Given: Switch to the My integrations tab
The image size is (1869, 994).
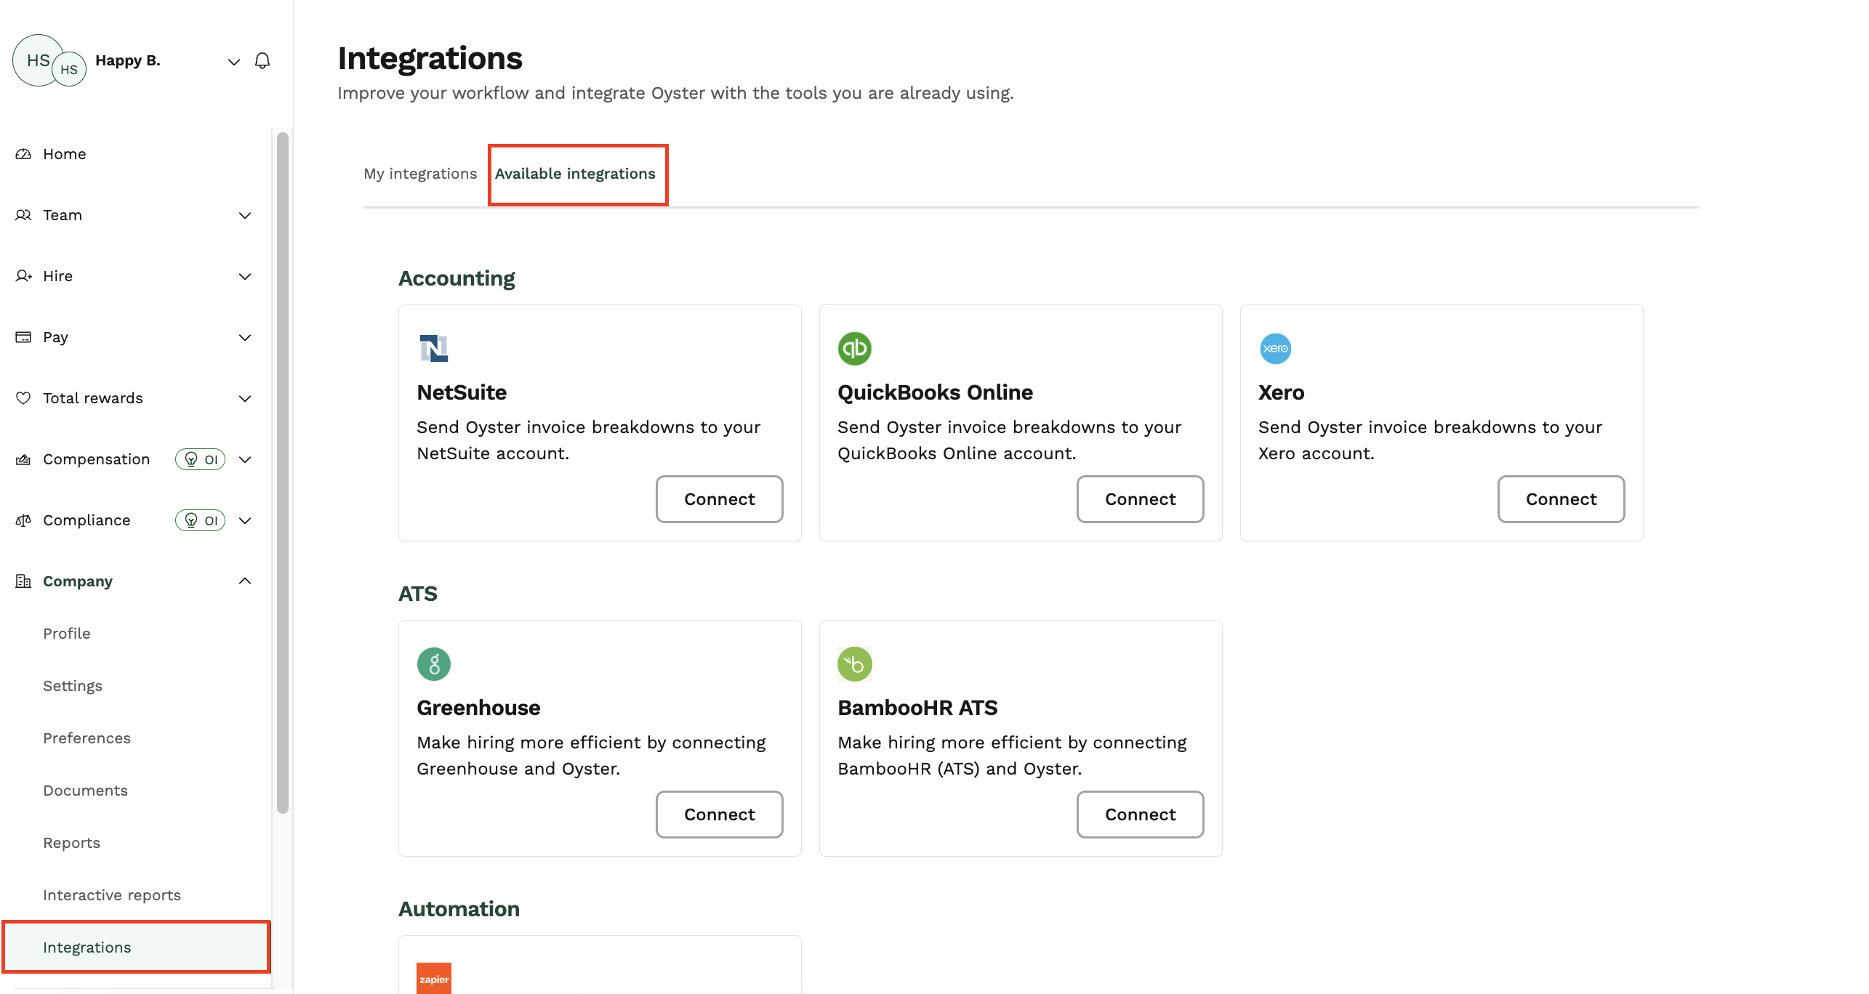Looking at the screenshot, I should coord(420,174).
